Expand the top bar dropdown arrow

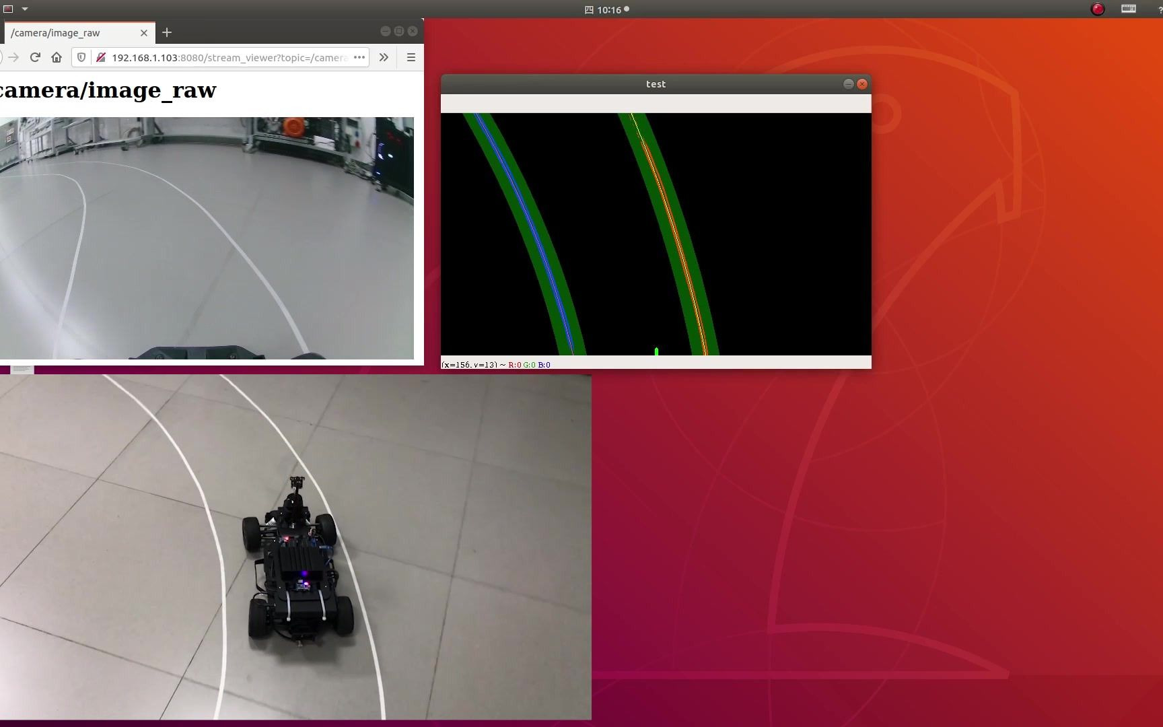tap(25, 9)
